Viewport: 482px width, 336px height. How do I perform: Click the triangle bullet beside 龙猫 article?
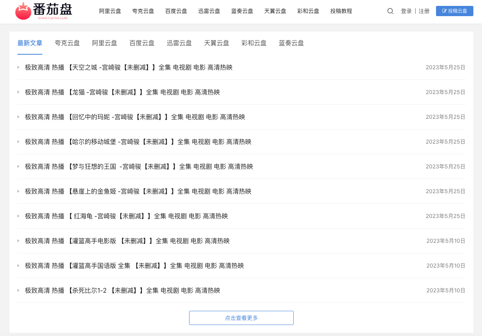click(x=18, y=92)
